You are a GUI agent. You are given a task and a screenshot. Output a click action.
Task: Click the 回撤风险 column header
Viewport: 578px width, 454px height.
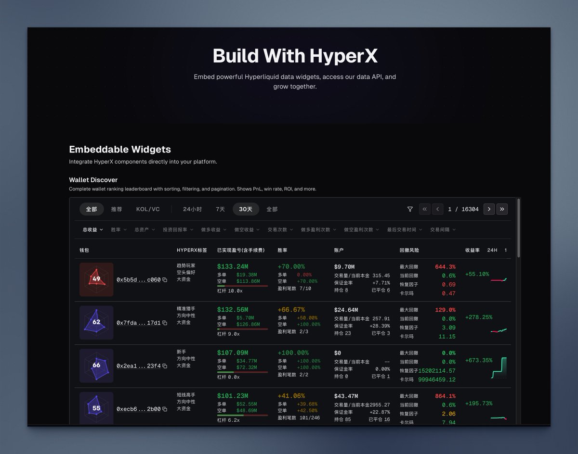[x=409, y=251]
